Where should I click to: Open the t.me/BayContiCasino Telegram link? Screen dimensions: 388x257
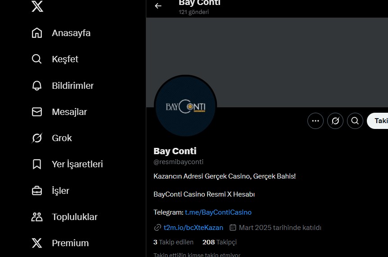[x=218, y=212]
